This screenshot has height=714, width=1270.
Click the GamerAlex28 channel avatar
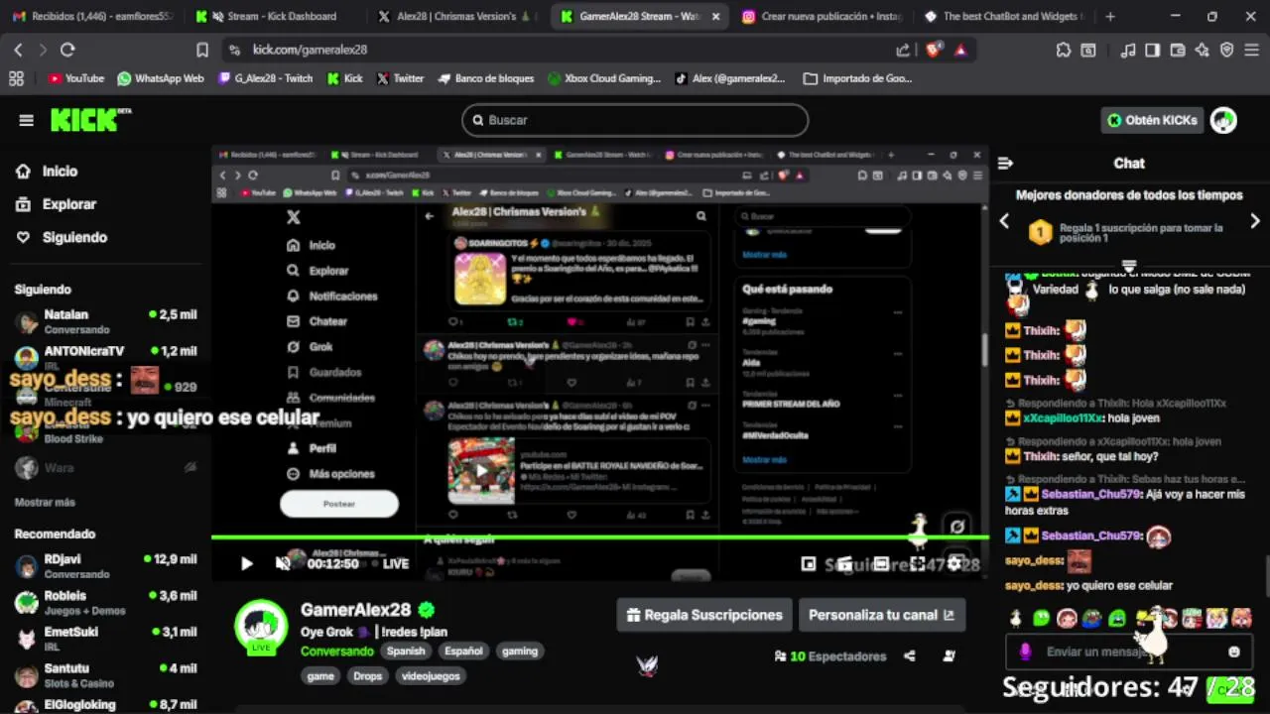(261, 626)
